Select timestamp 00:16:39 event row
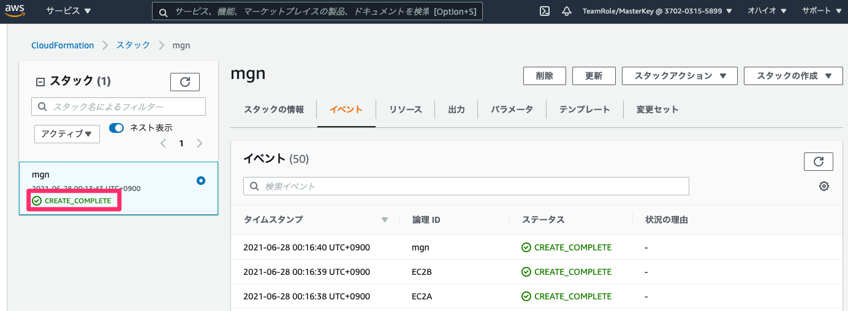 tap(307, 272)
